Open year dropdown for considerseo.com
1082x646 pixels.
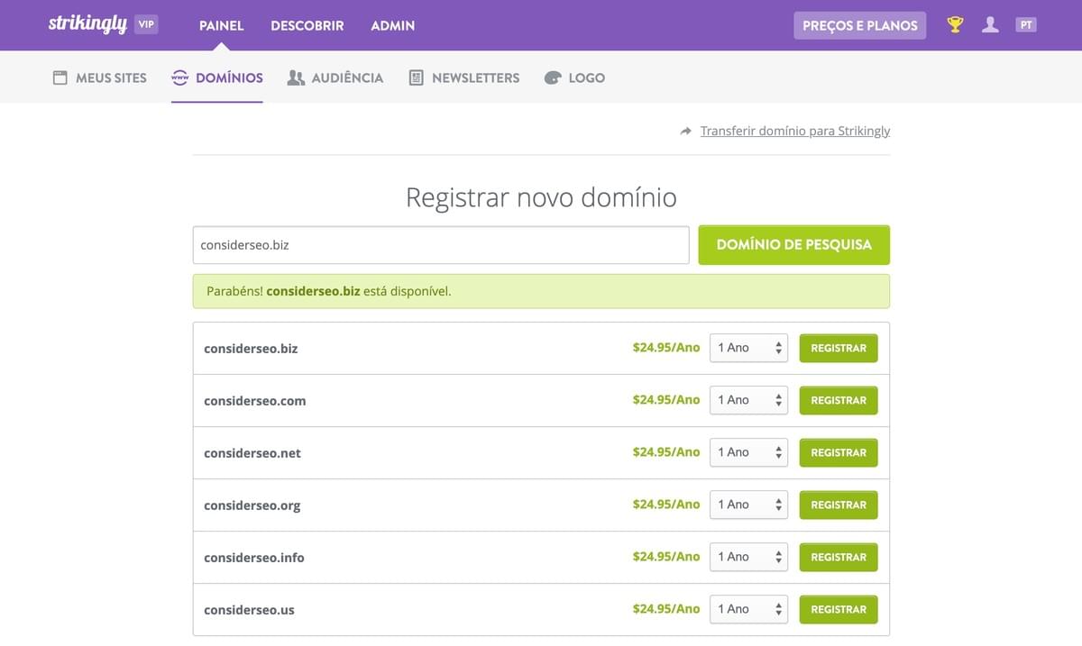click(748, 400)
